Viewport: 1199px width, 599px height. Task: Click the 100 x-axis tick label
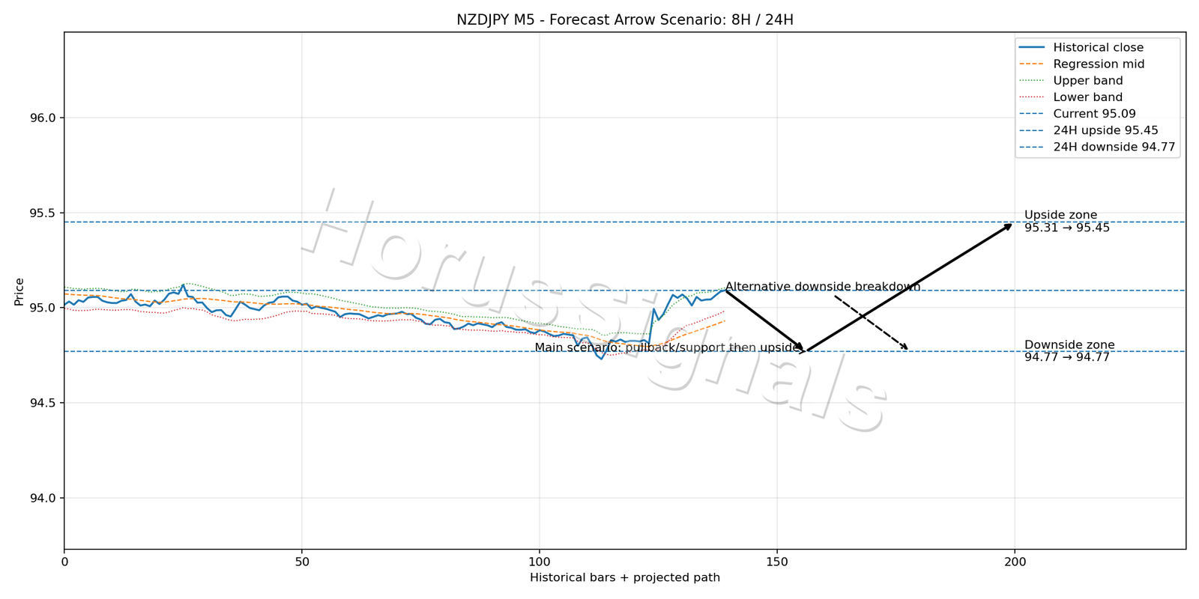coord(540,561)
